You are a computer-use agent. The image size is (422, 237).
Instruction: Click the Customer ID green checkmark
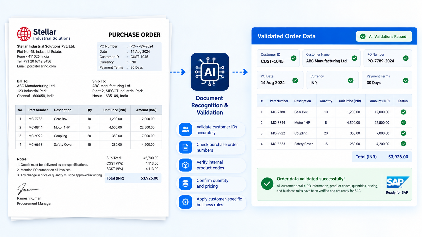point(294,58)
